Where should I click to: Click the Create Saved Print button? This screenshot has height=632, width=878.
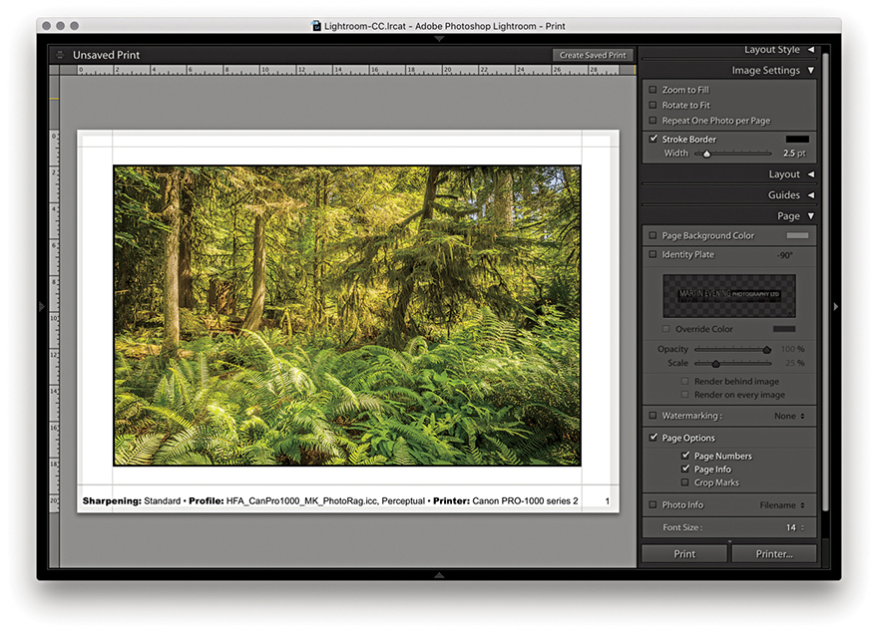tap(593, 56)
